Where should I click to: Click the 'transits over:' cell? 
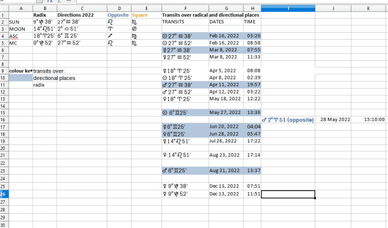(x=45, y=71)
